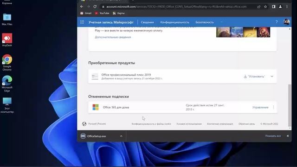The image size is (297, 167).
Task: Open more options for Office 365 для дома
Action: [273, 107]
